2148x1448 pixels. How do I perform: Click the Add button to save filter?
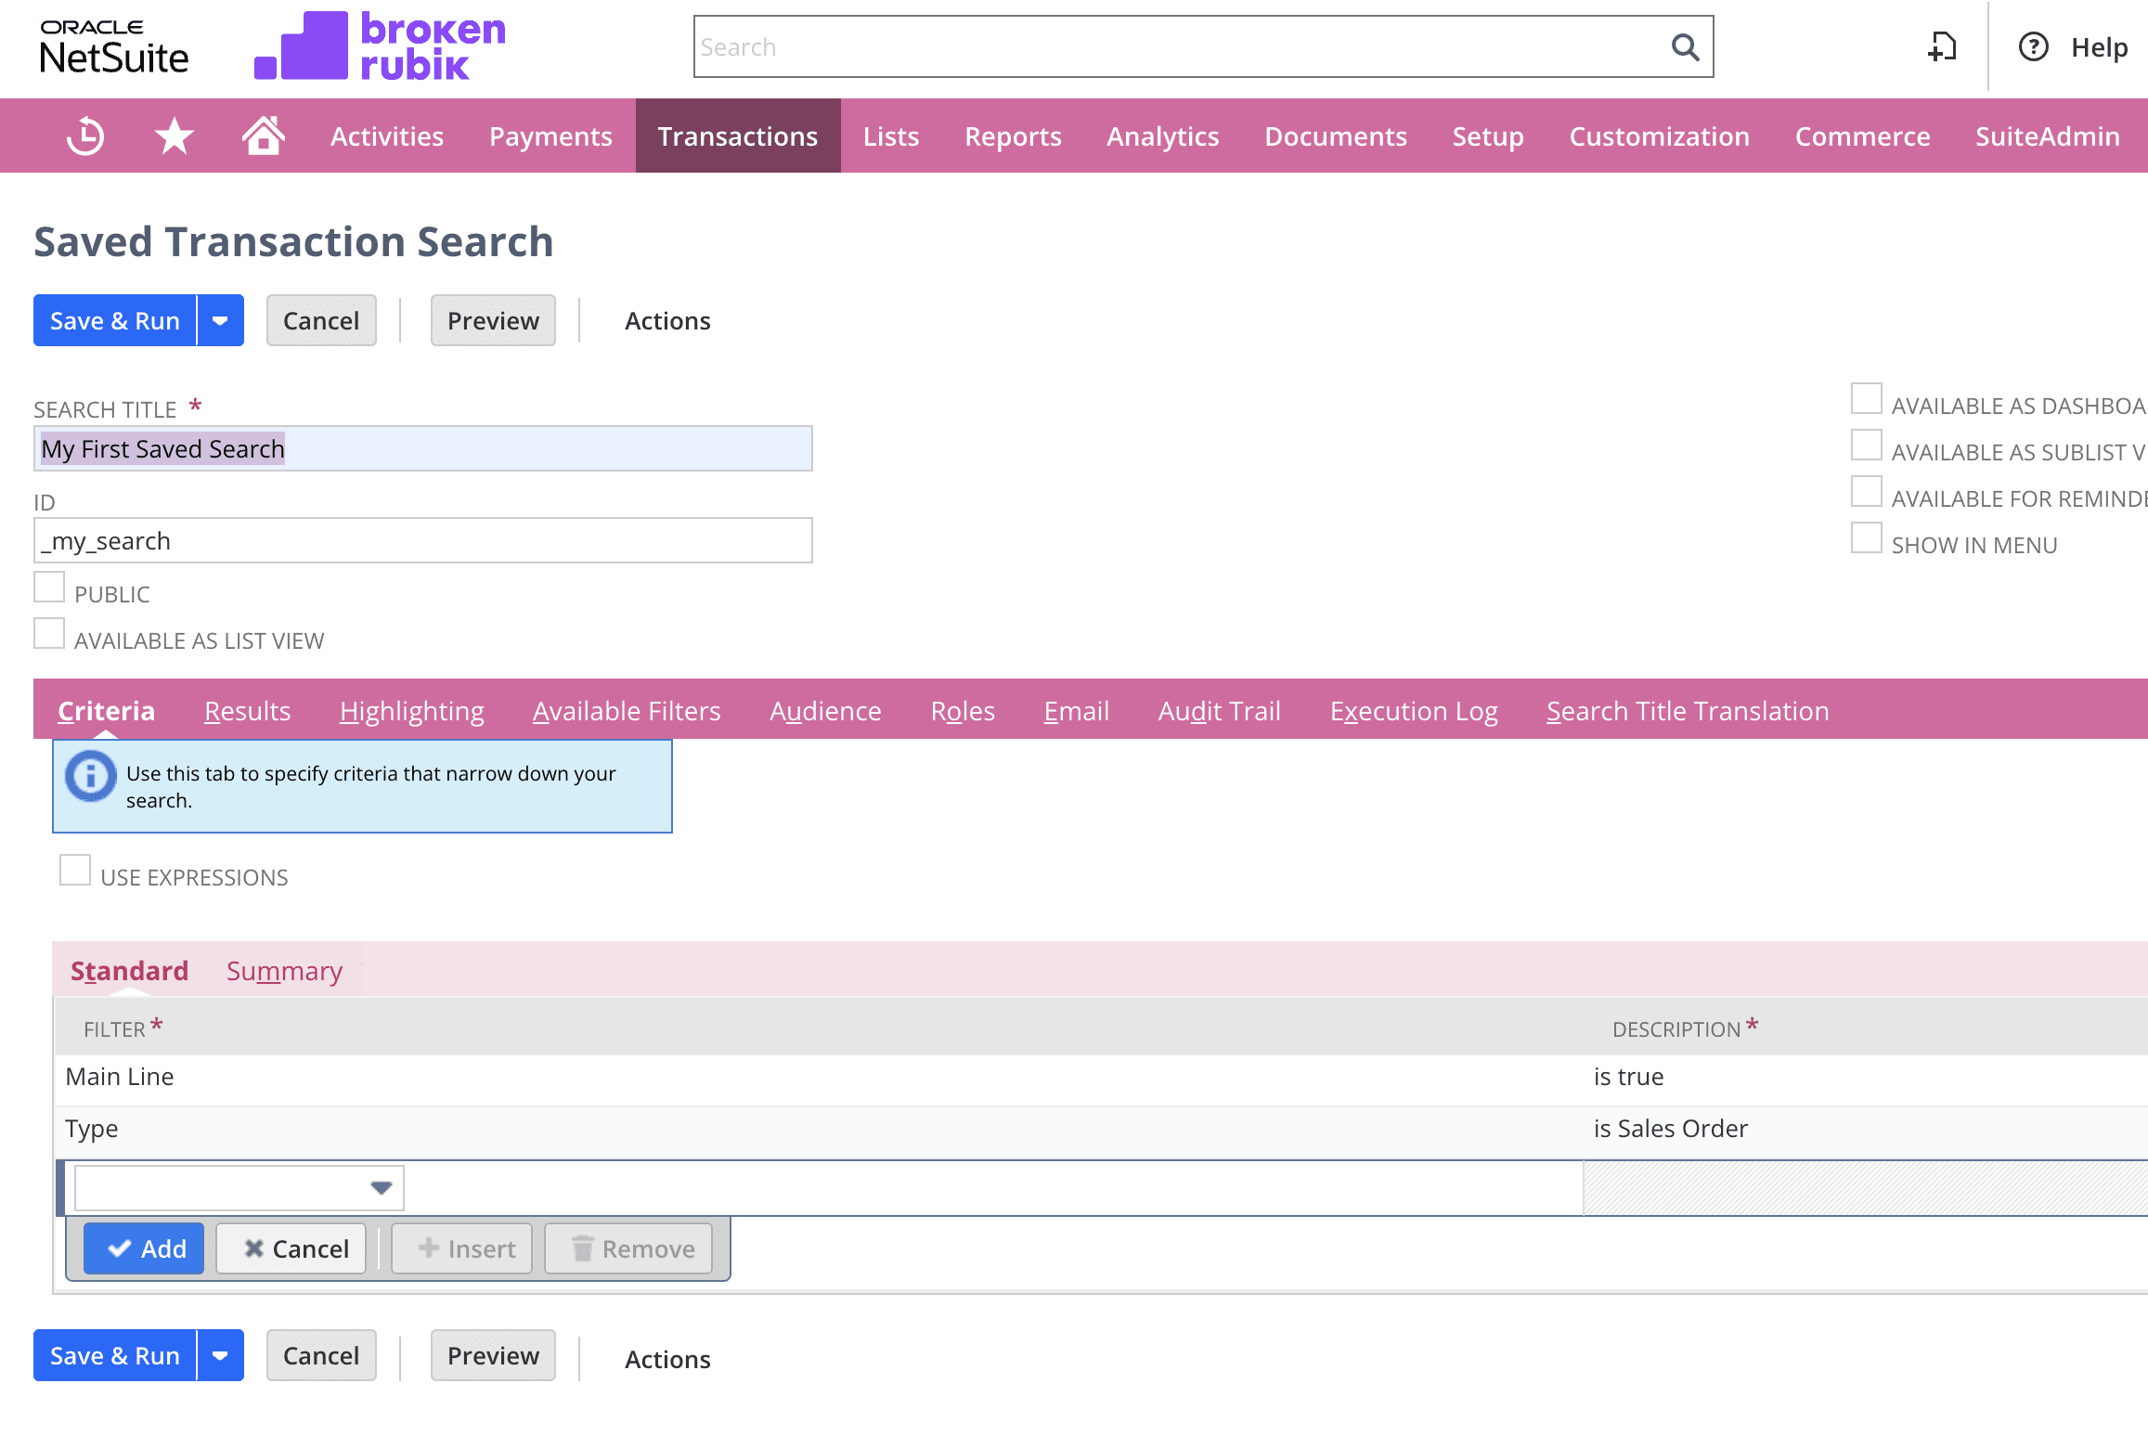[x=143, y=1248]
